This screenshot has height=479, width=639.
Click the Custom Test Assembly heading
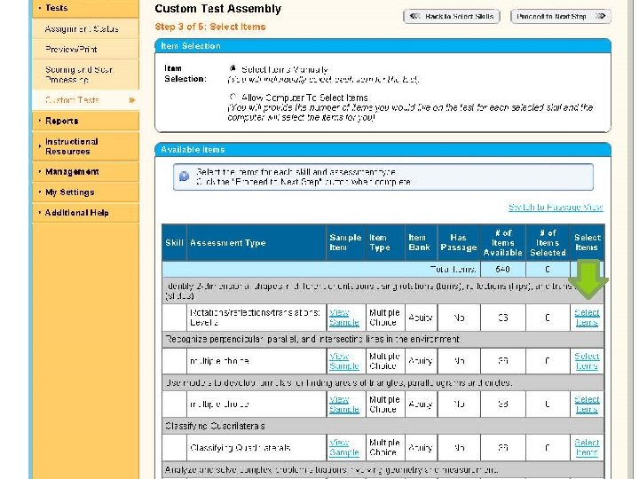coord(218,9)
